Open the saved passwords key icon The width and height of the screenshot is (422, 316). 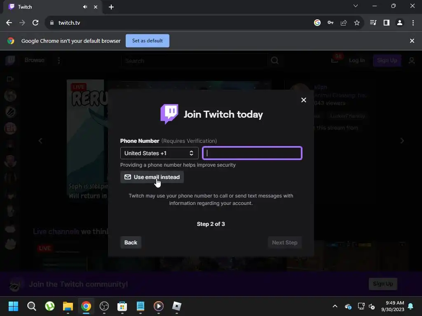pos(331,23)
